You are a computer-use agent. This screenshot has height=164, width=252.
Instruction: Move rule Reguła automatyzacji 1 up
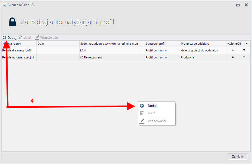click(x=233, y=57)
